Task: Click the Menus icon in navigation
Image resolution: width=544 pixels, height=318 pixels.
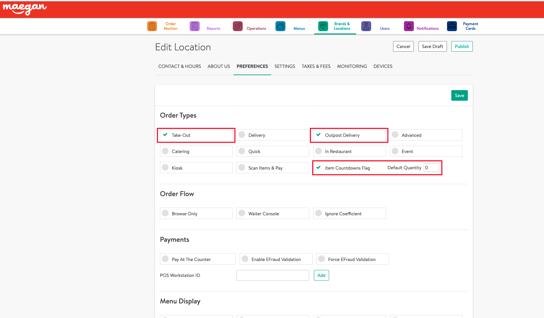Action: (280, 26)
